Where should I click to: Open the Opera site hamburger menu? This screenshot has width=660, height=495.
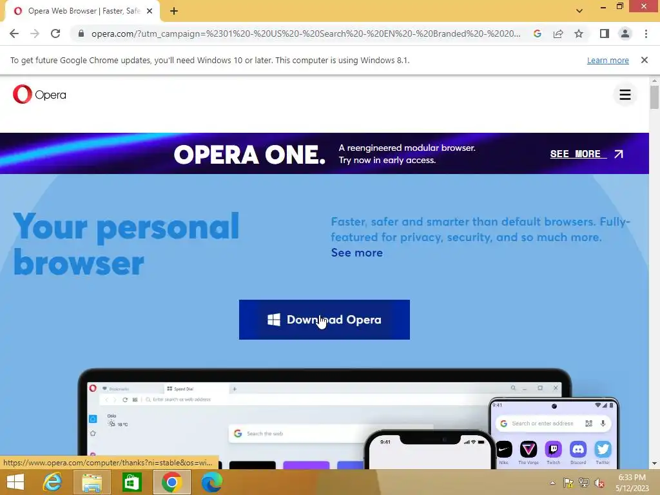point(625,95)
